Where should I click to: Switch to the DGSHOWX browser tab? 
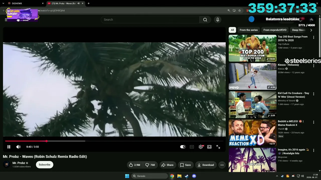pos(25,3)
